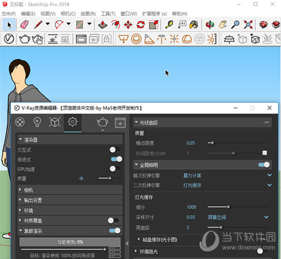Turn off 集群渲染 swarm switch
Screen dimensions: 281x259
(115, 231)
